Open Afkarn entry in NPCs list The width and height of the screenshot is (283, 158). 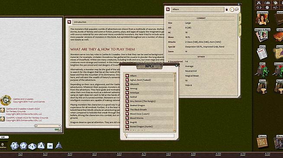149,76
